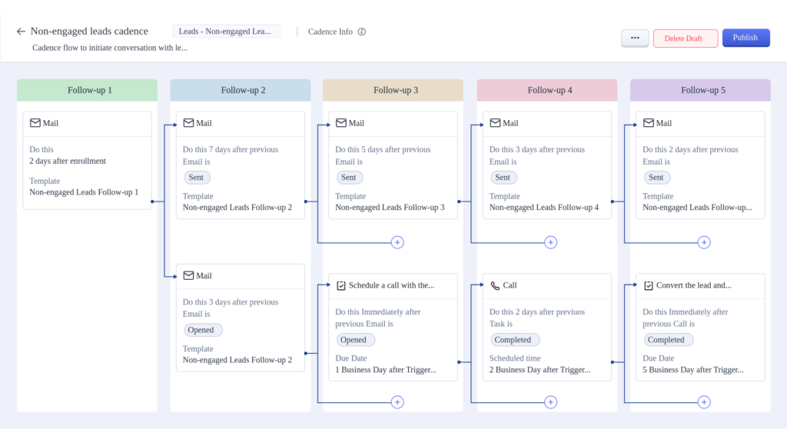
Task: Click the plus icon under Follow-up 5's convert step
Action: [x=704, y=401]
